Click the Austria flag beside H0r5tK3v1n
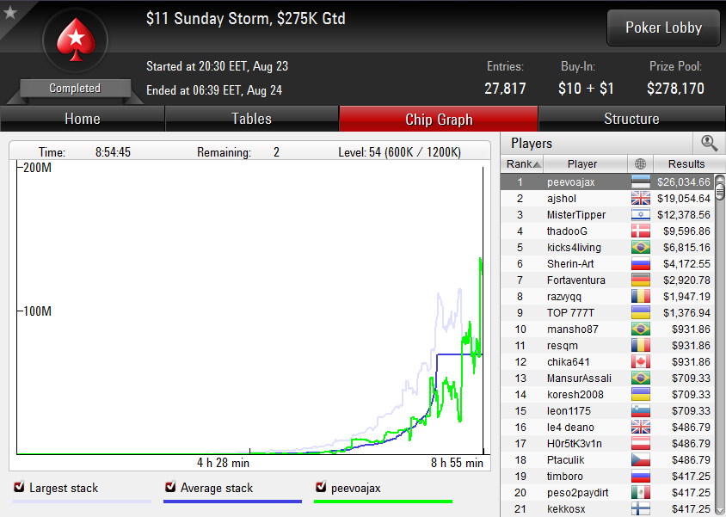The height and width of the screenshot is (517, 726). [x=641, y=443]
